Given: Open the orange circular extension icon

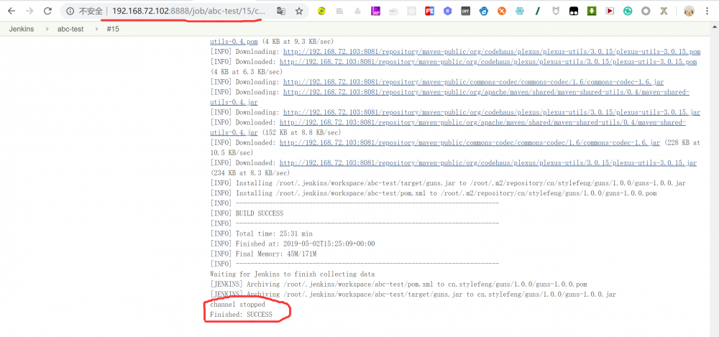Looking at the screenshot, I should [502, 11].
